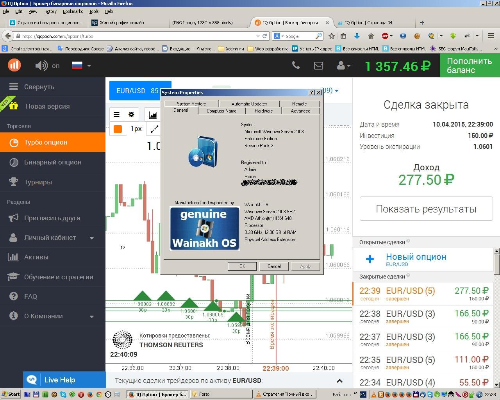Switch to Automatic Updates tab
The width and height of the screenshot is (500, 400).
[x=249, y=104]
